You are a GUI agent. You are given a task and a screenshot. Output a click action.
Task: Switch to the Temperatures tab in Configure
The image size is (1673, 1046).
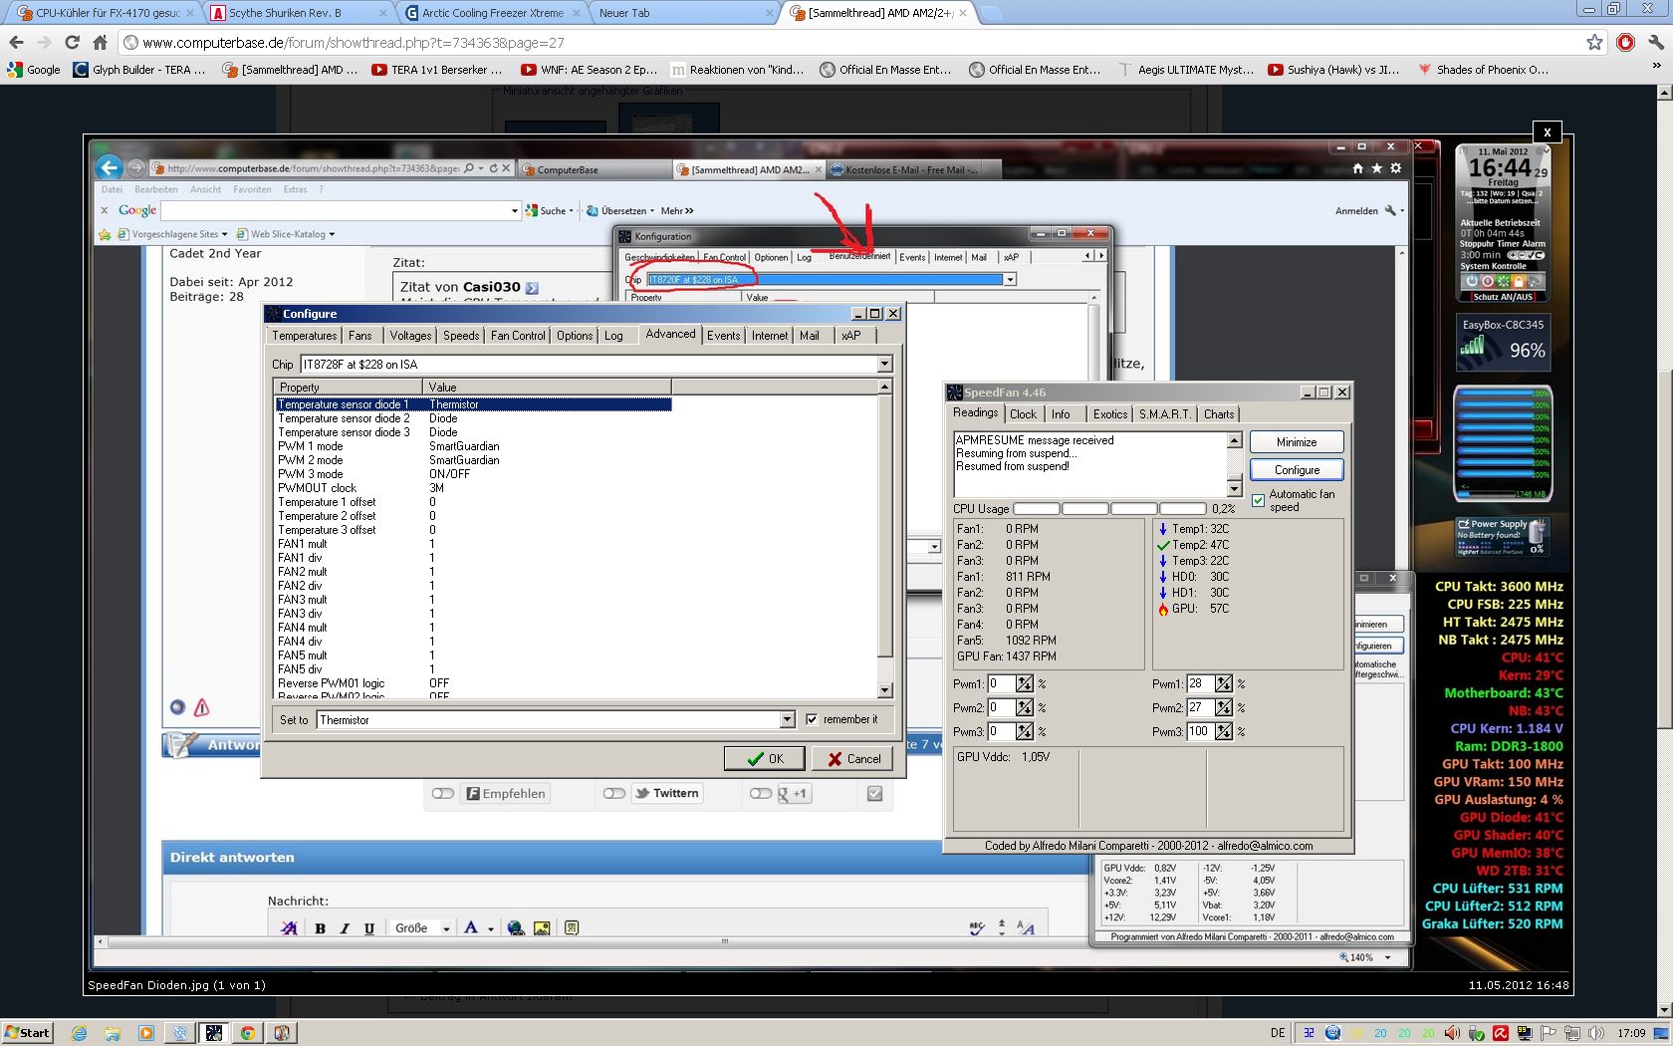pyautogui.click(x=305, y=336)
